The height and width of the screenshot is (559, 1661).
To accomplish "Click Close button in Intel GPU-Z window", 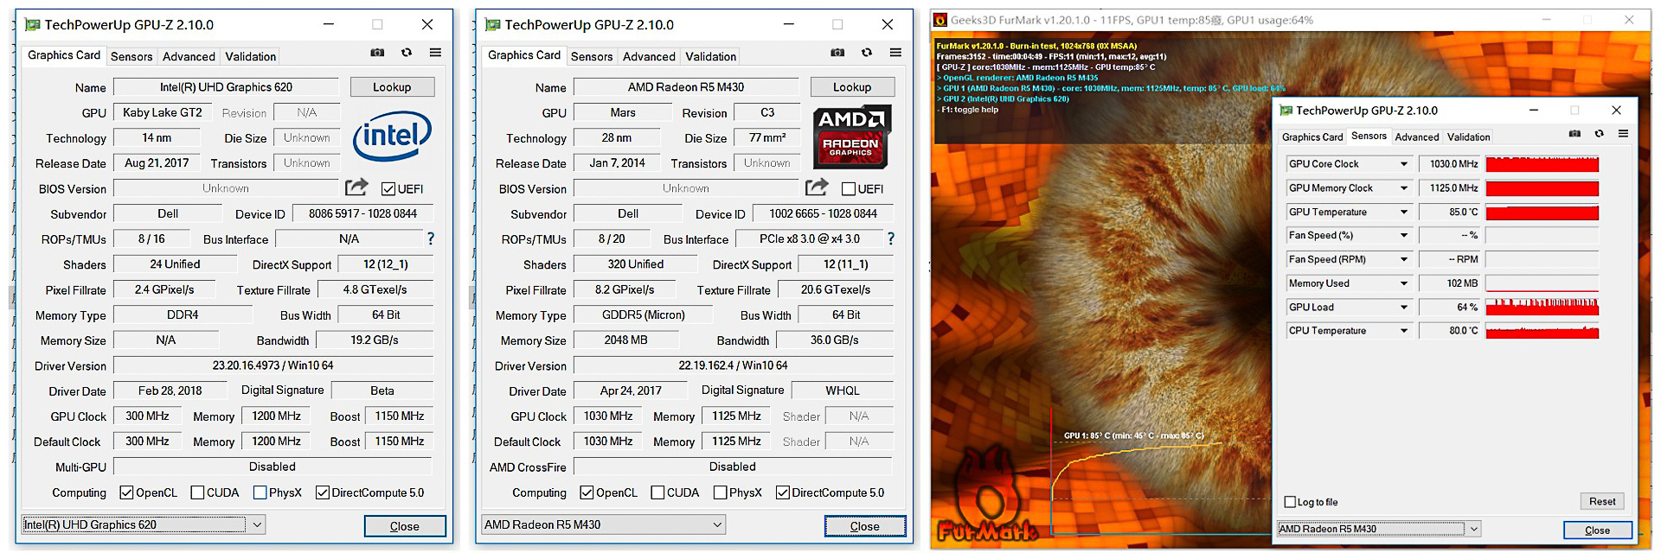I will tap(405, 526).
